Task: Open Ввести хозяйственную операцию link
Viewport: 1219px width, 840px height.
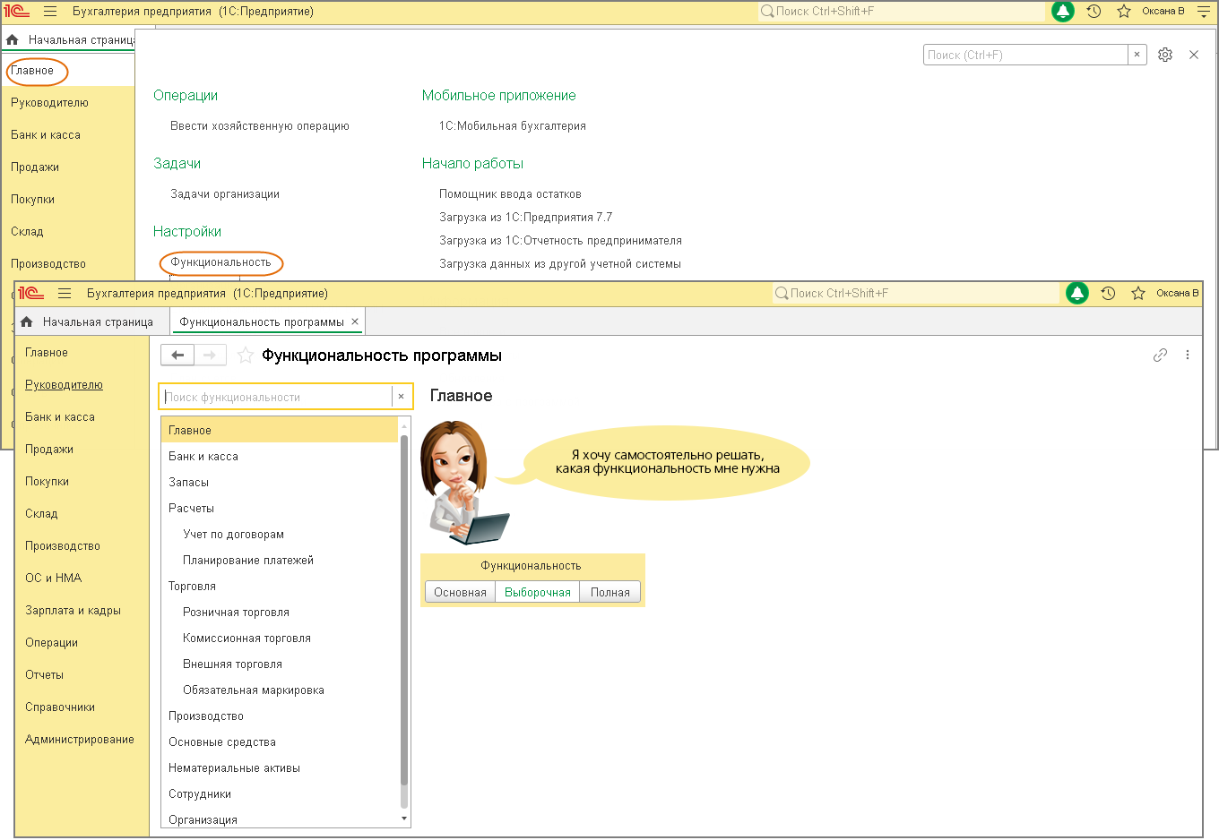Action: [x=260, y=126]
